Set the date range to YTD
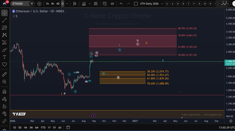235x131 pixels. (43, 128)
